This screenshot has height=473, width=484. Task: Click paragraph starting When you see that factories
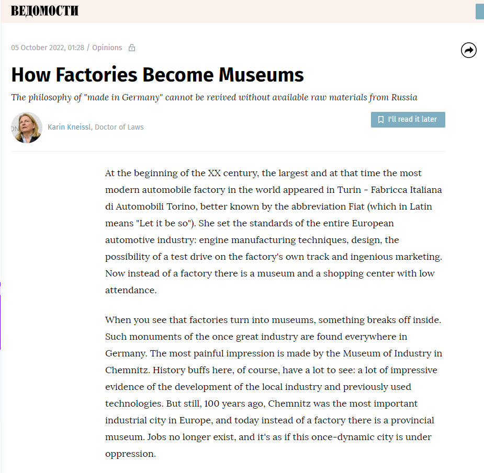(274, 387)
